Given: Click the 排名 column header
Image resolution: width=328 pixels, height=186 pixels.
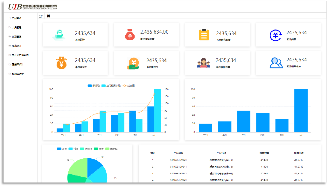Looking at the screenshot, I should (153, 153).
